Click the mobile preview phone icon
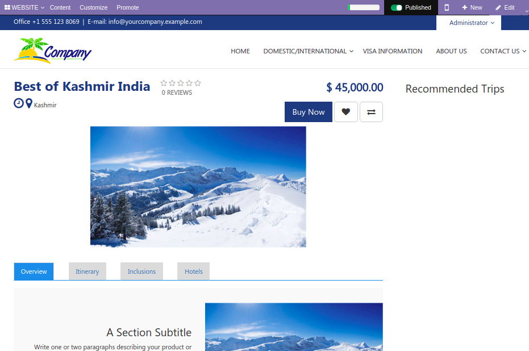The height and width of the screenshot is (351, 529). [x=447, y=7]
